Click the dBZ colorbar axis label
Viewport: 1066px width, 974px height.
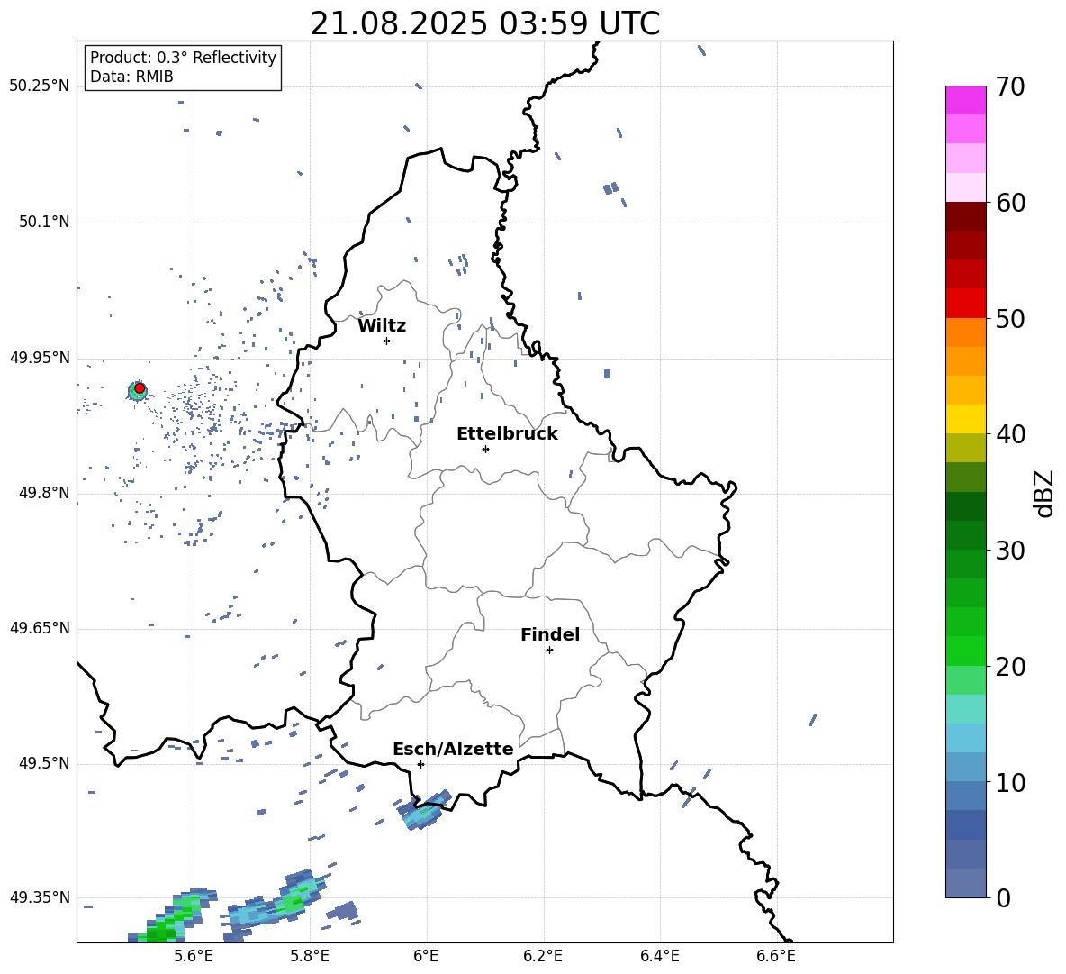pos(1045,493)
